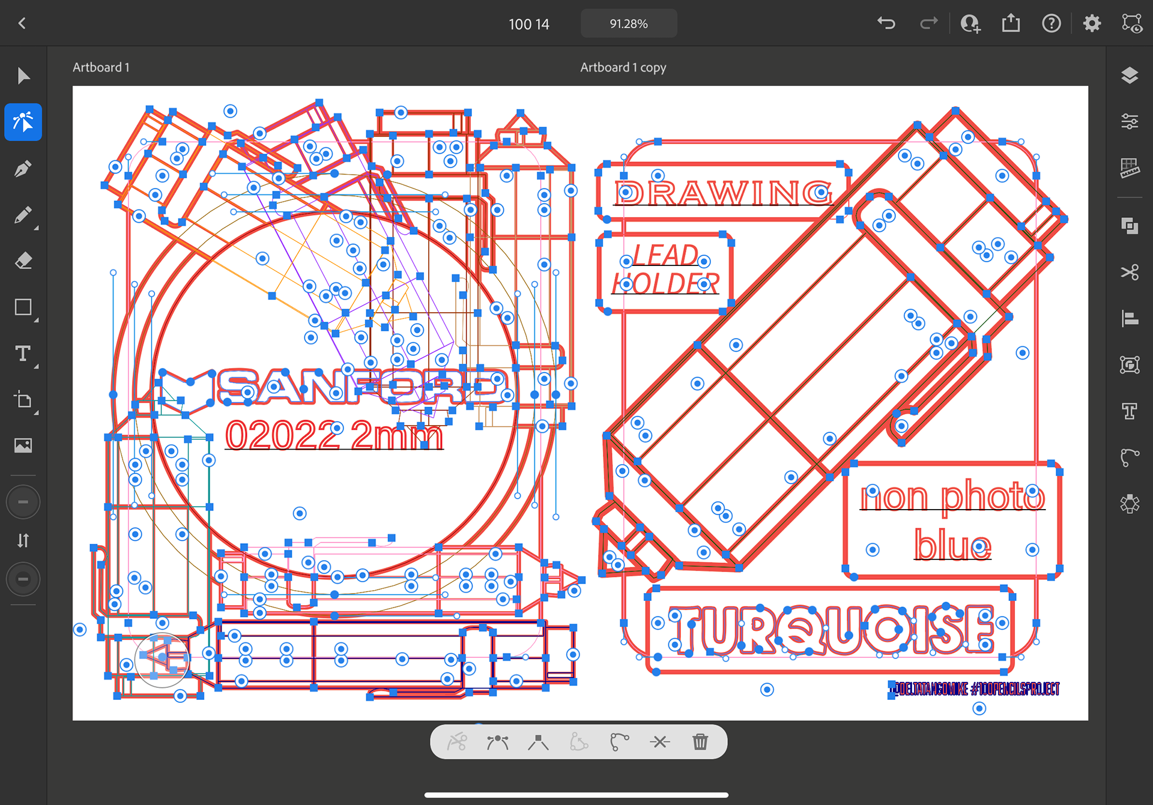Convert selected anchors to corner points
The width and height of the screenshot is (1153, 805).
click(x=538, y=742)
